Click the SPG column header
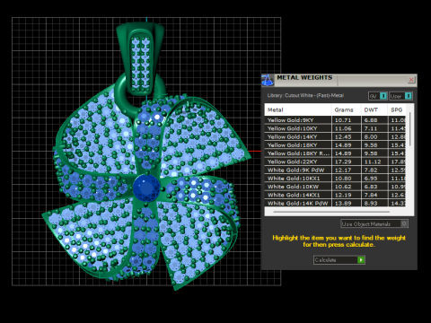This screenshot has height=323, width=431. point(397,109)
